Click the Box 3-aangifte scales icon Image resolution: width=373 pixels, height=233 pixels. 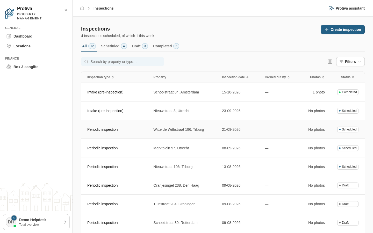click(x=9, y=67)
